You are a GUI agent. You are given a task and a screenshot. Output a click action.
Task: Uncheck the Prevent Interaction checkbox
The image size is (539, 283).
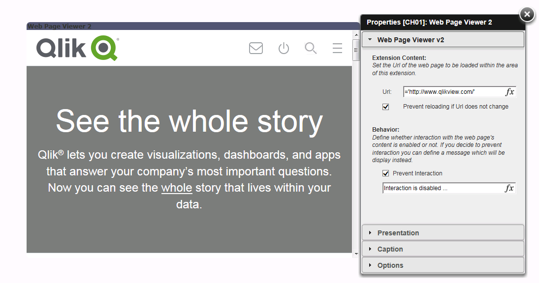tap(386, 173)
